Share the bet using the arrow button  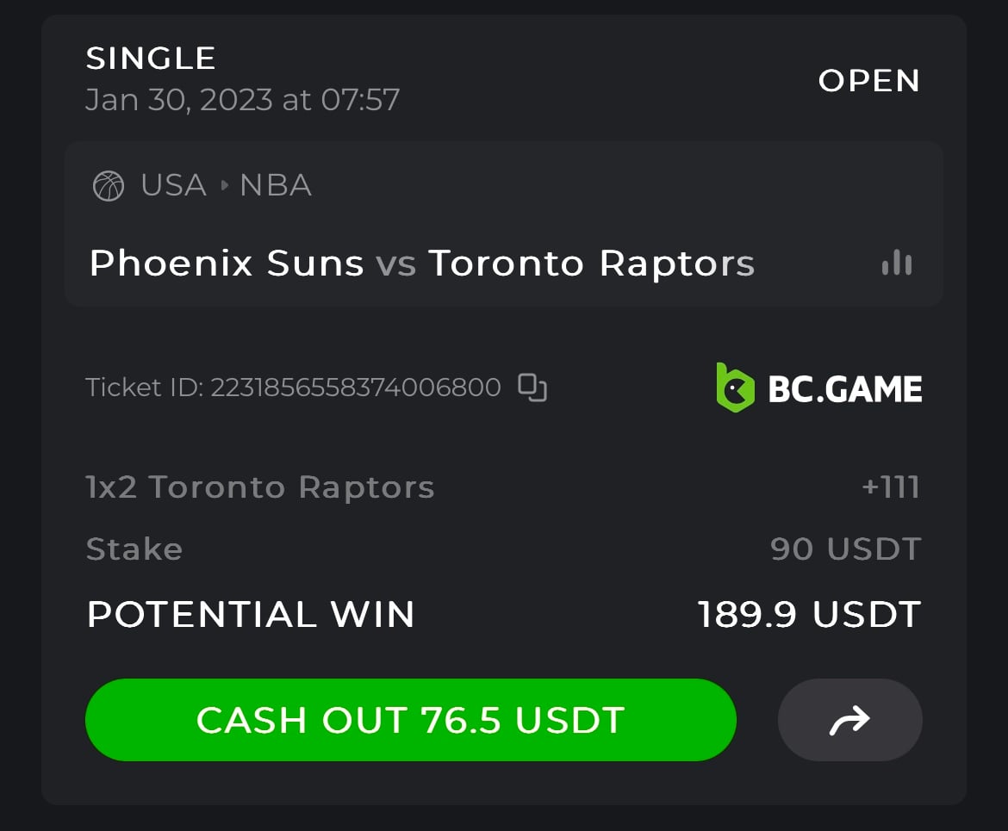849,720
